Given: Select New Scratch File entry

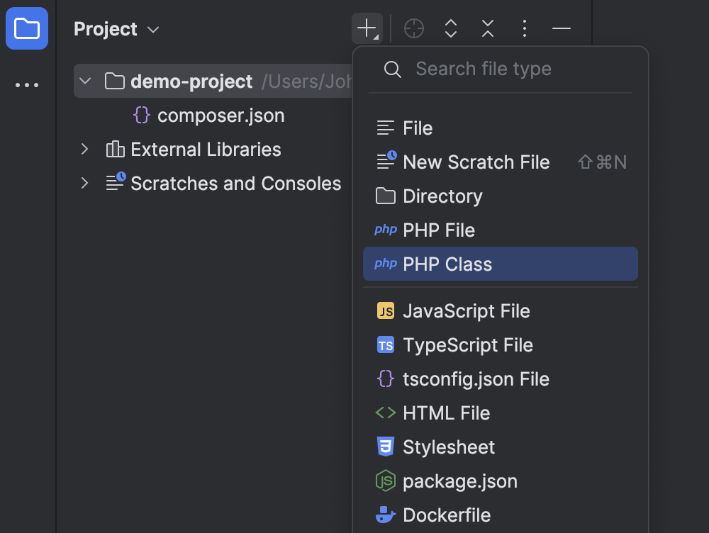Looking at the screenshot, I should pyautogui.click(x=476, y=162).
